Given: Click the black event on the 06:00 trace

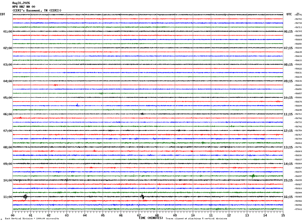Looking at the screenshot, I should point(142,114).
